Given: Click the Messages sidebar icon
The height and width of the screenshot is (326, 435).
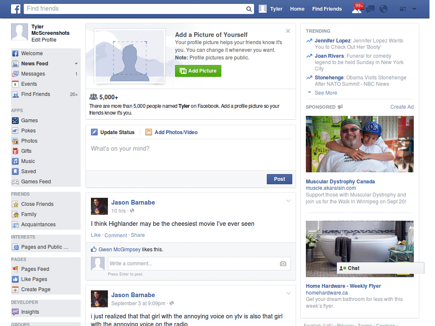Looking at the screenshot, I should pos(15,74).
